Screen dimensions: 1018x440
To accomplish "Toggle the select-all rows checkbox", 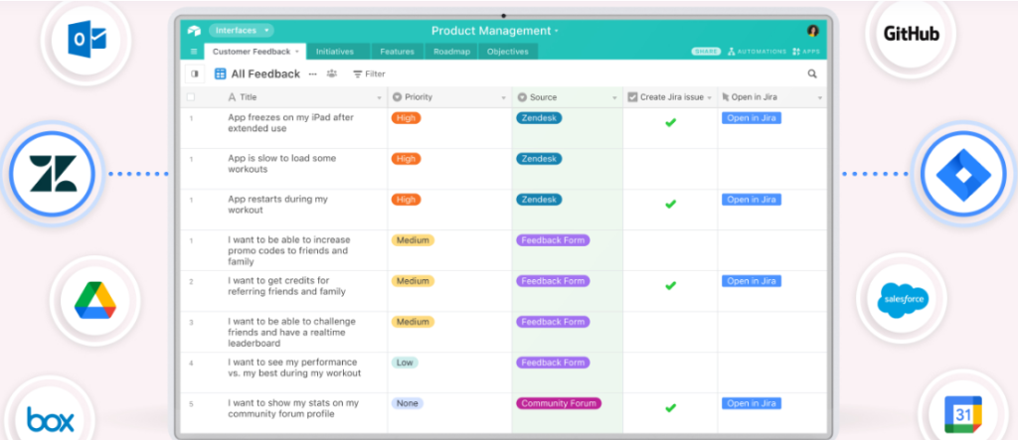I will tap(190, 97).
